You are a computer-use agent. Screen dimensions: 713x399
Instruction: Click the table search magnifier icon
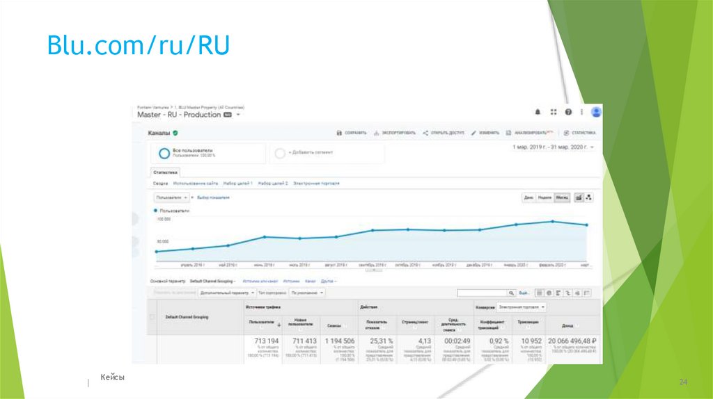[512, 293]
